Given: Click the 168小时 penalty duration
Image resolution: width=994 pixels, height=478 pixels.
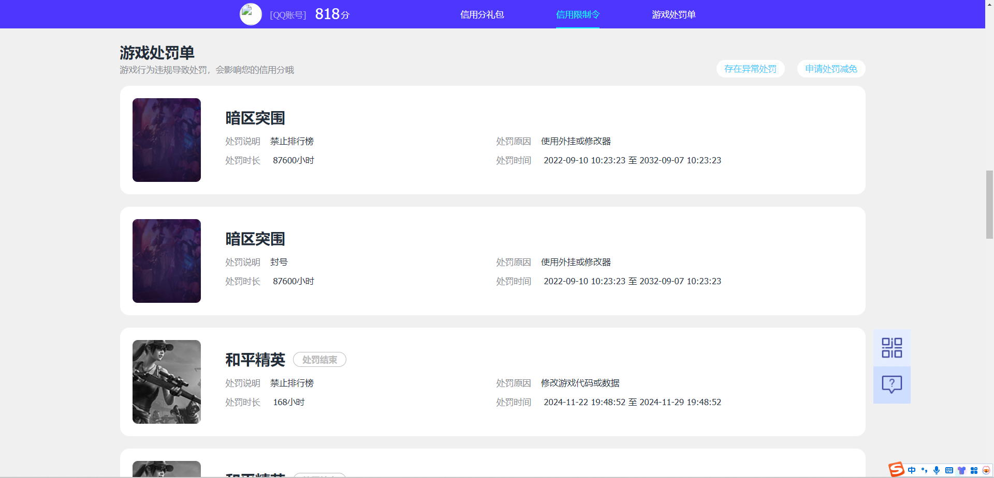Looking at the screenshot, I should pyautogui.click(x=289, y=402).
